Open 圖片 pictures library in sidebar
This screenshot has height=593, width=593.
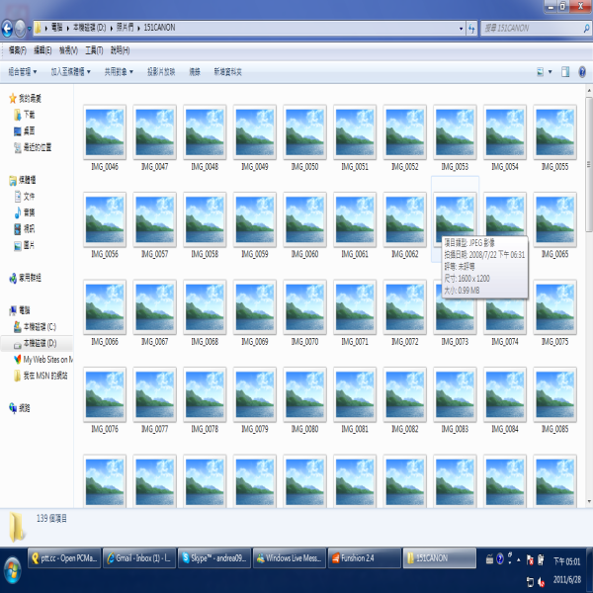[29, 244]
